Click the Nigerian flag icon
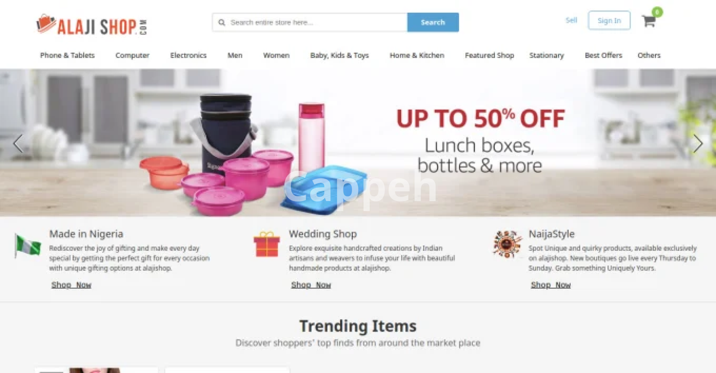Viewport: 716px width, 373px height. (x=28, y=245)
